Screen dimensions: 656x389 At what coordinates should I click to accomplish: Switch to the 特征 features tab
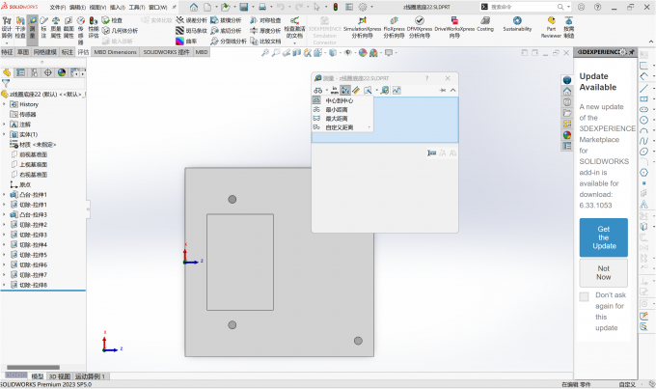[7, 52]
